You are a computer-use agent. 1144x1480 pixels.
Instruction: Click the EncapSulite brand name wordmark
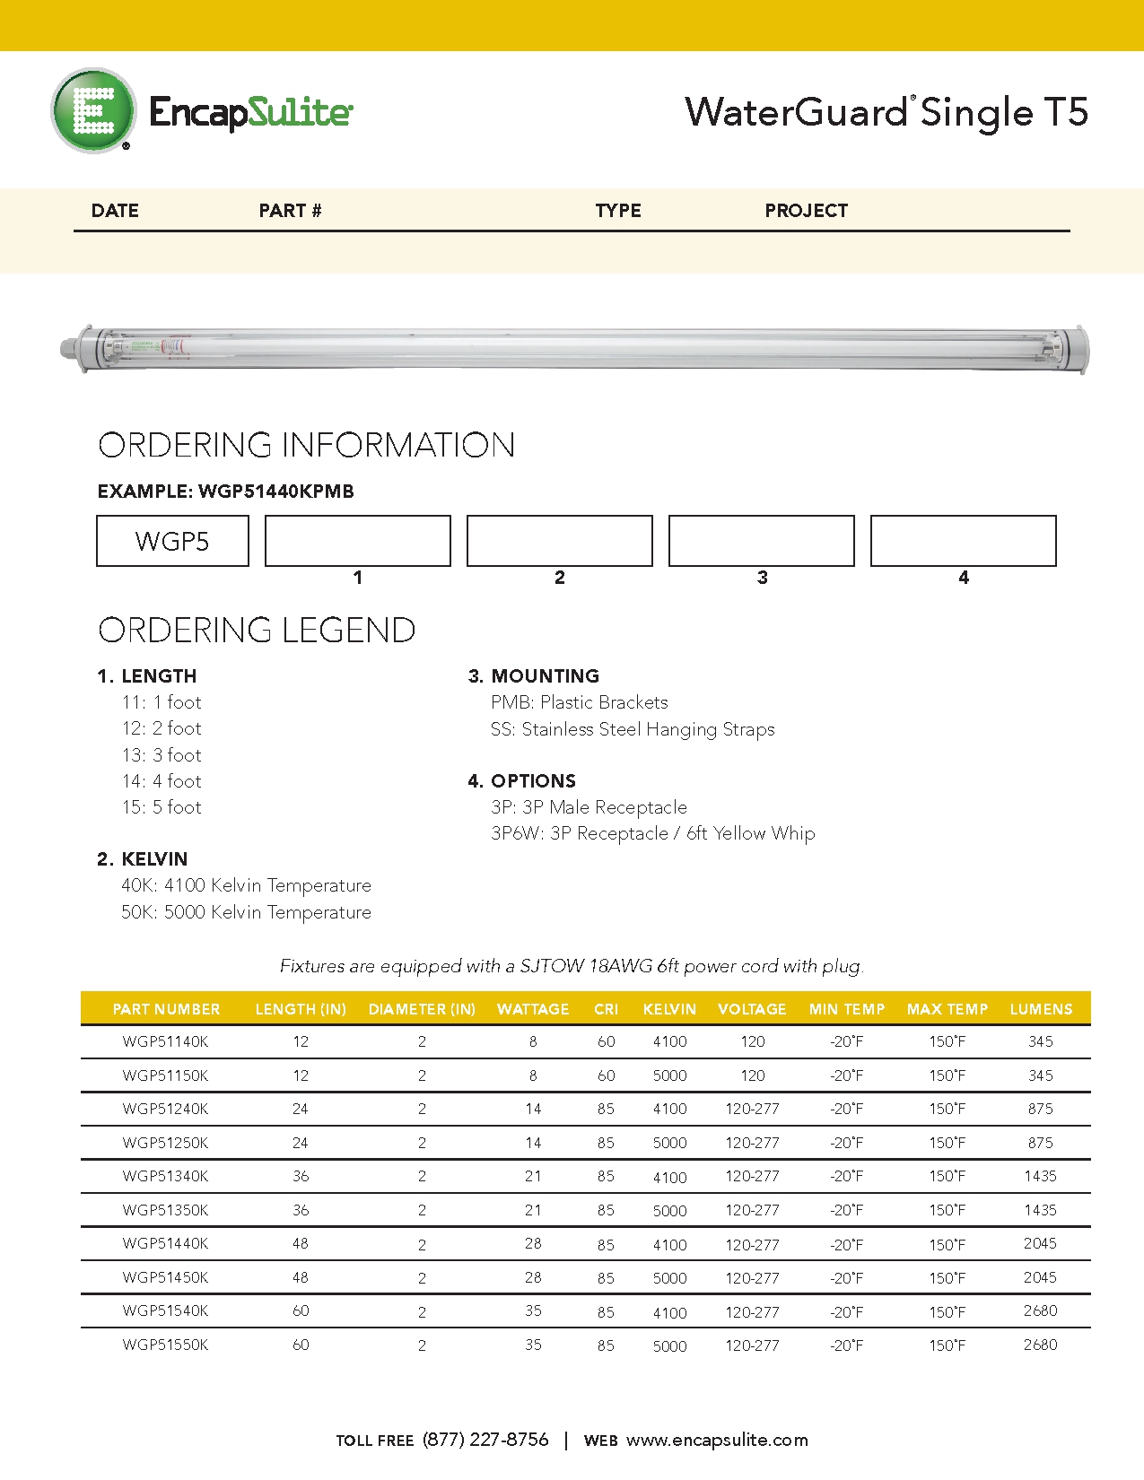coord(251,112)
